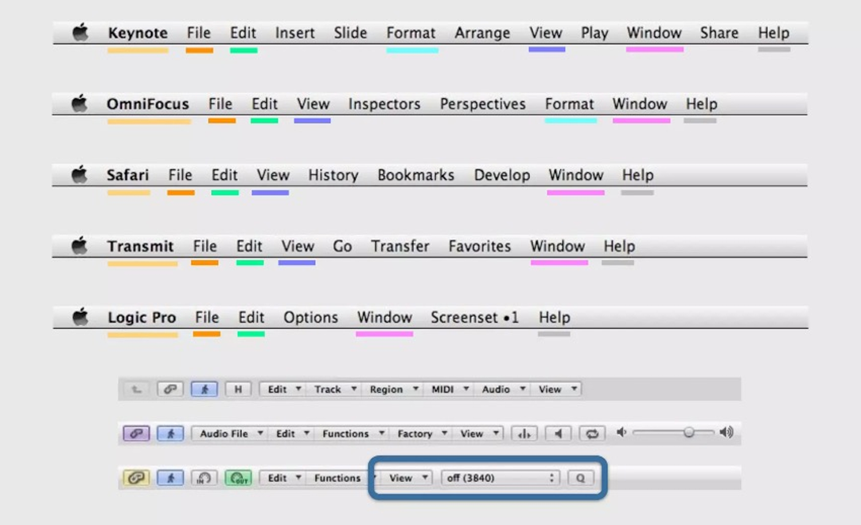Screen dimensions: 861x525
Task: Click the Apple logo in the OmniFocus menu bar
Action: coord(80,104)
